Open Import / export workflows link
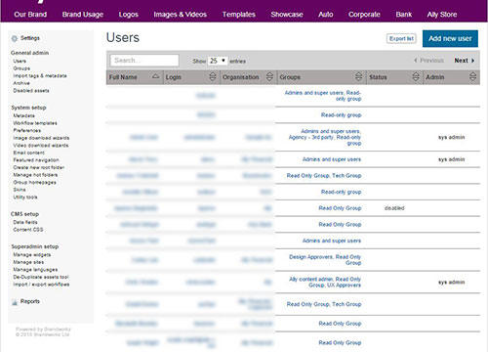The height and width of the screenshot is (352, 488). pos(41,285)
